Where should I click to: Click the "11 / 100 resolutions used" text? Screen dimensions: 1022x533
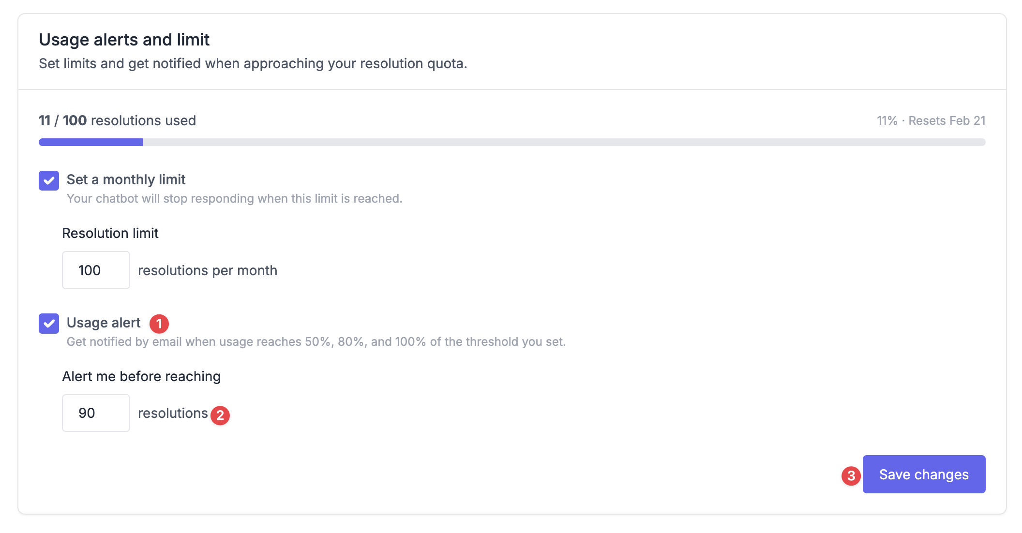[117, 120]
